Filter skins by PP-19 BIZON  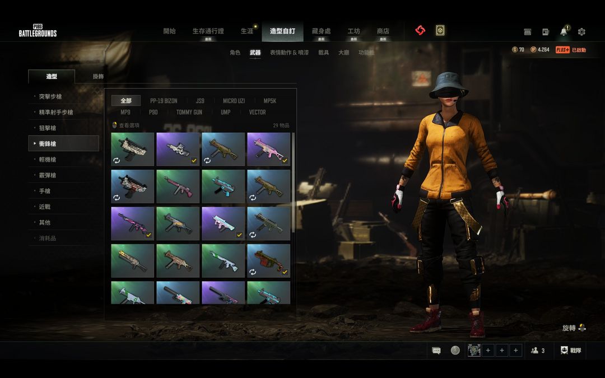point(164,101)
